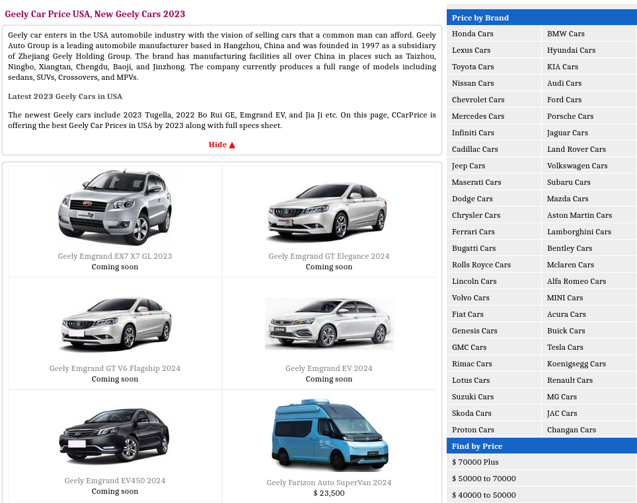637x503 pixels.
Task: Go to Lexus Cars prices
Action: click(471, 50)
